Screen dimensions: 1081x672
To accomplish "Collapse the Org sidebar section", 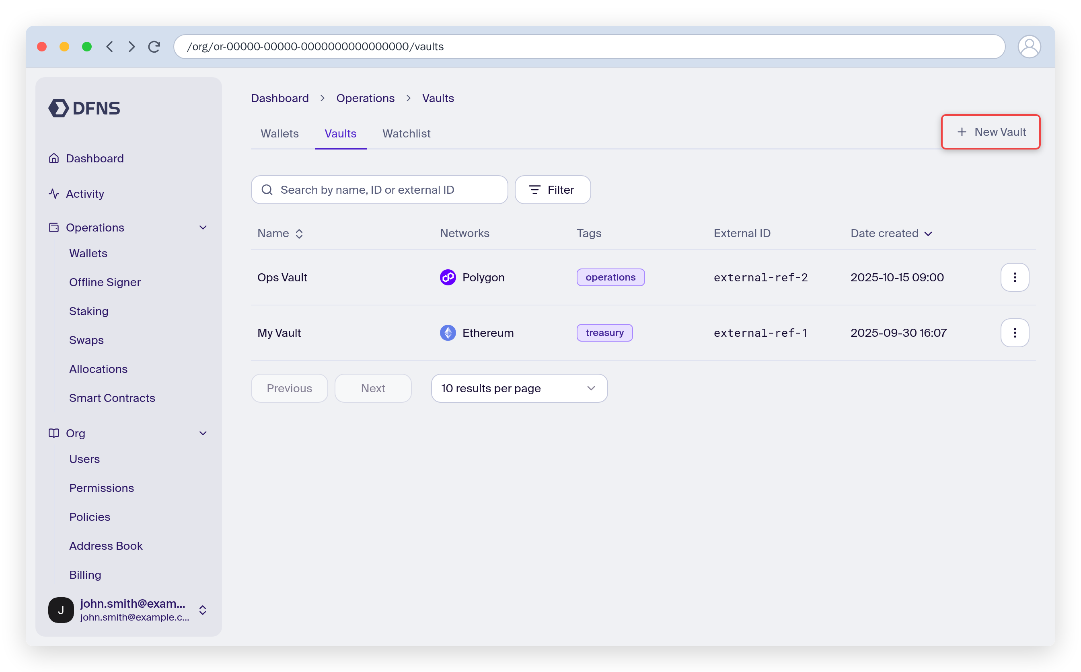I will [x=203, y=433].
